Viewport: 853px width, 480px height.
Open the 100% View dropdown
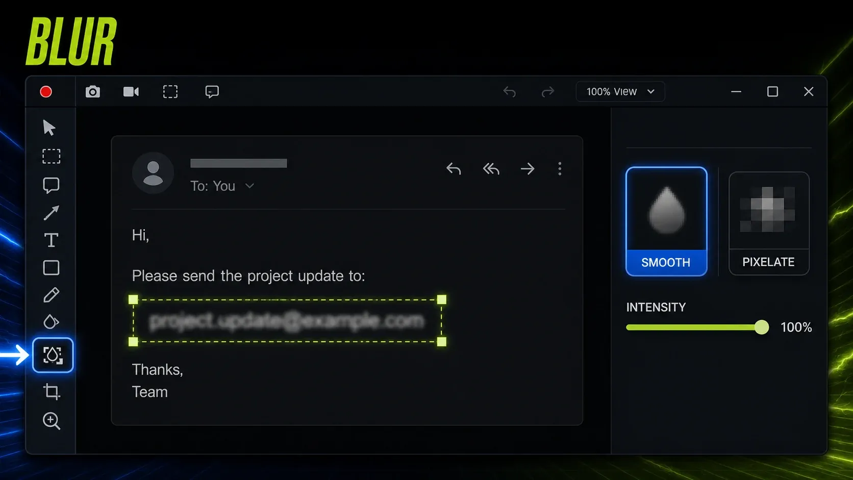coord(620,92)
